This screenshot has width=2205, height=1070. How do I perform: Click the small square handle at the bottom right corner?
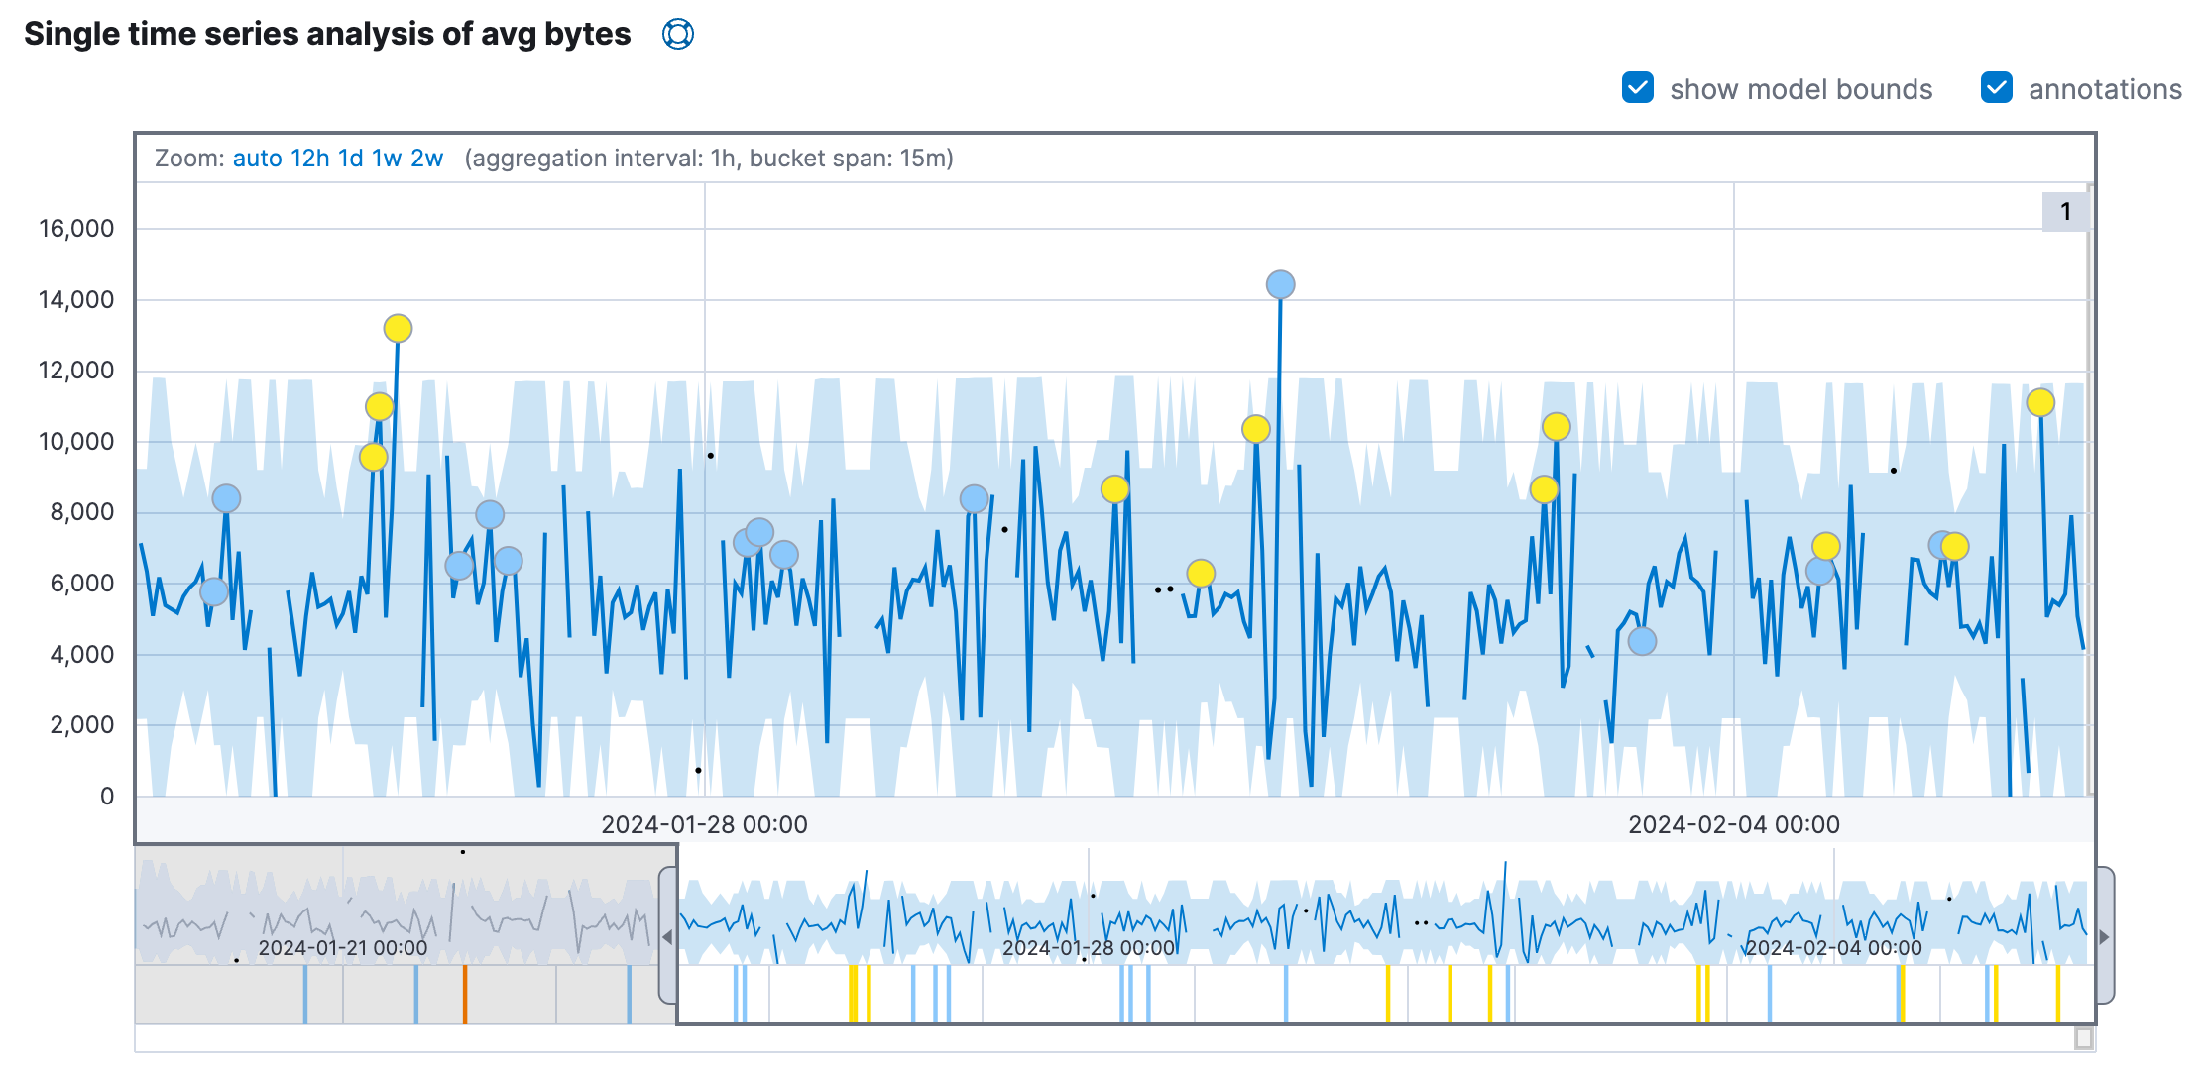(2084, 1038)
